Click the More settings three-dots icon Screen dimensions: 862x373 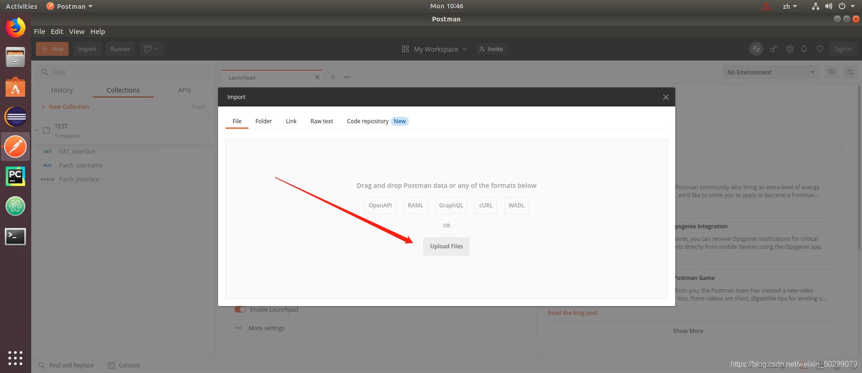(238, 328)
